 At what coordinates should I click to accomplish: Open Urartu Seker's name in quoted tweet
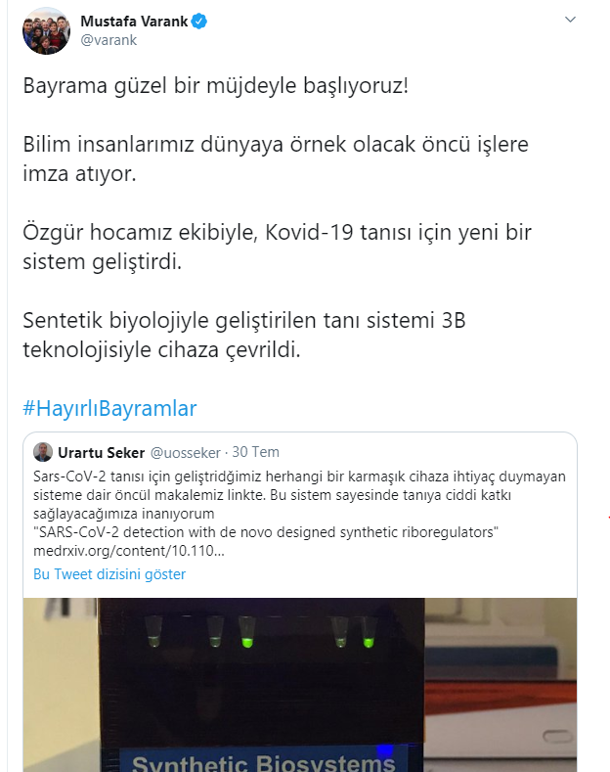[x=102, y=452]
